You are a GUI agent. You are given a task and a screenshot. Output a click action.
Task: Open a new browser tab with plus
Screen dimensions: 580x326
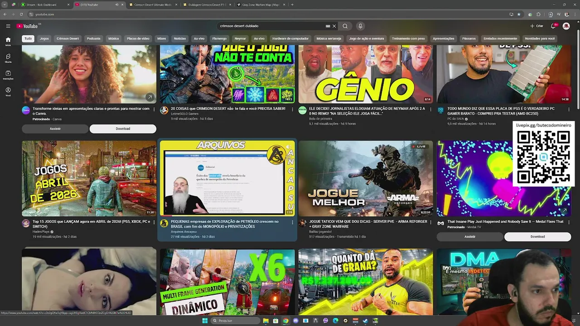click(292, 5)
